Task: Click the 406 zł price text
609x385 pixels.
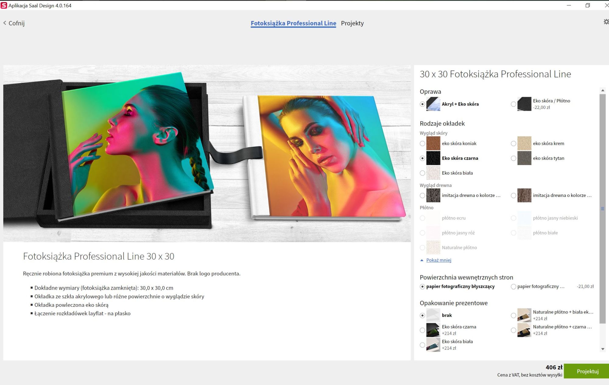Action: click(554, 367)
